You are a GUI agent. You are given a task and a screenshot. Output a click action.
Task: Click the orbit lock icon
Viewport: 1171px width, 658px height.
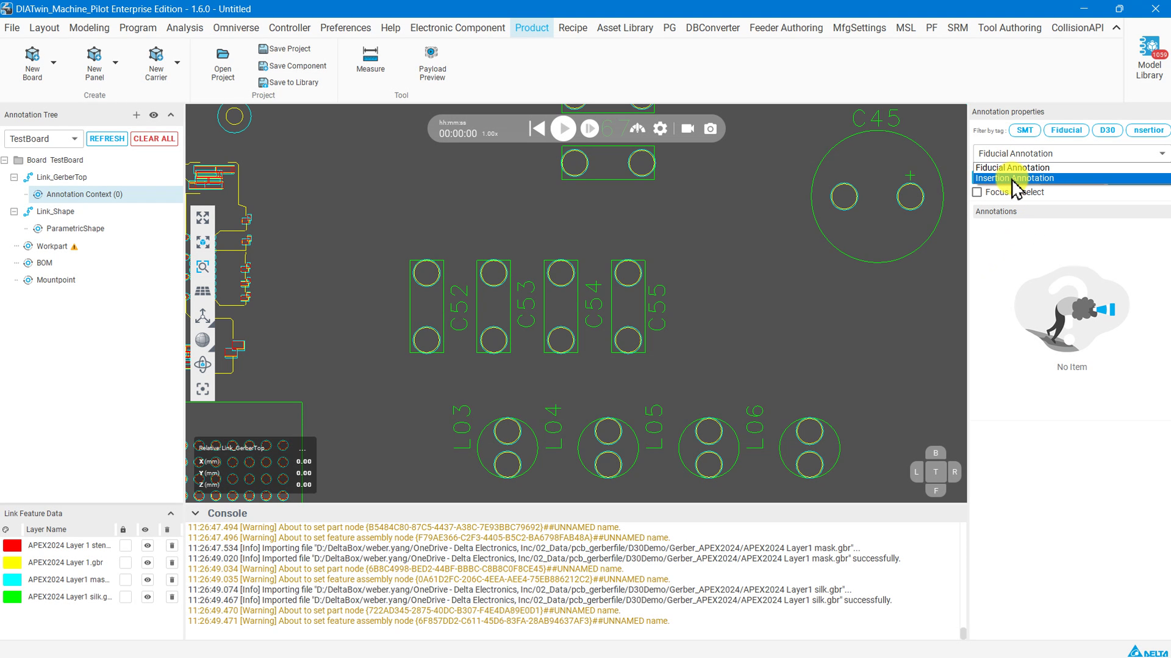pos(202,364)
